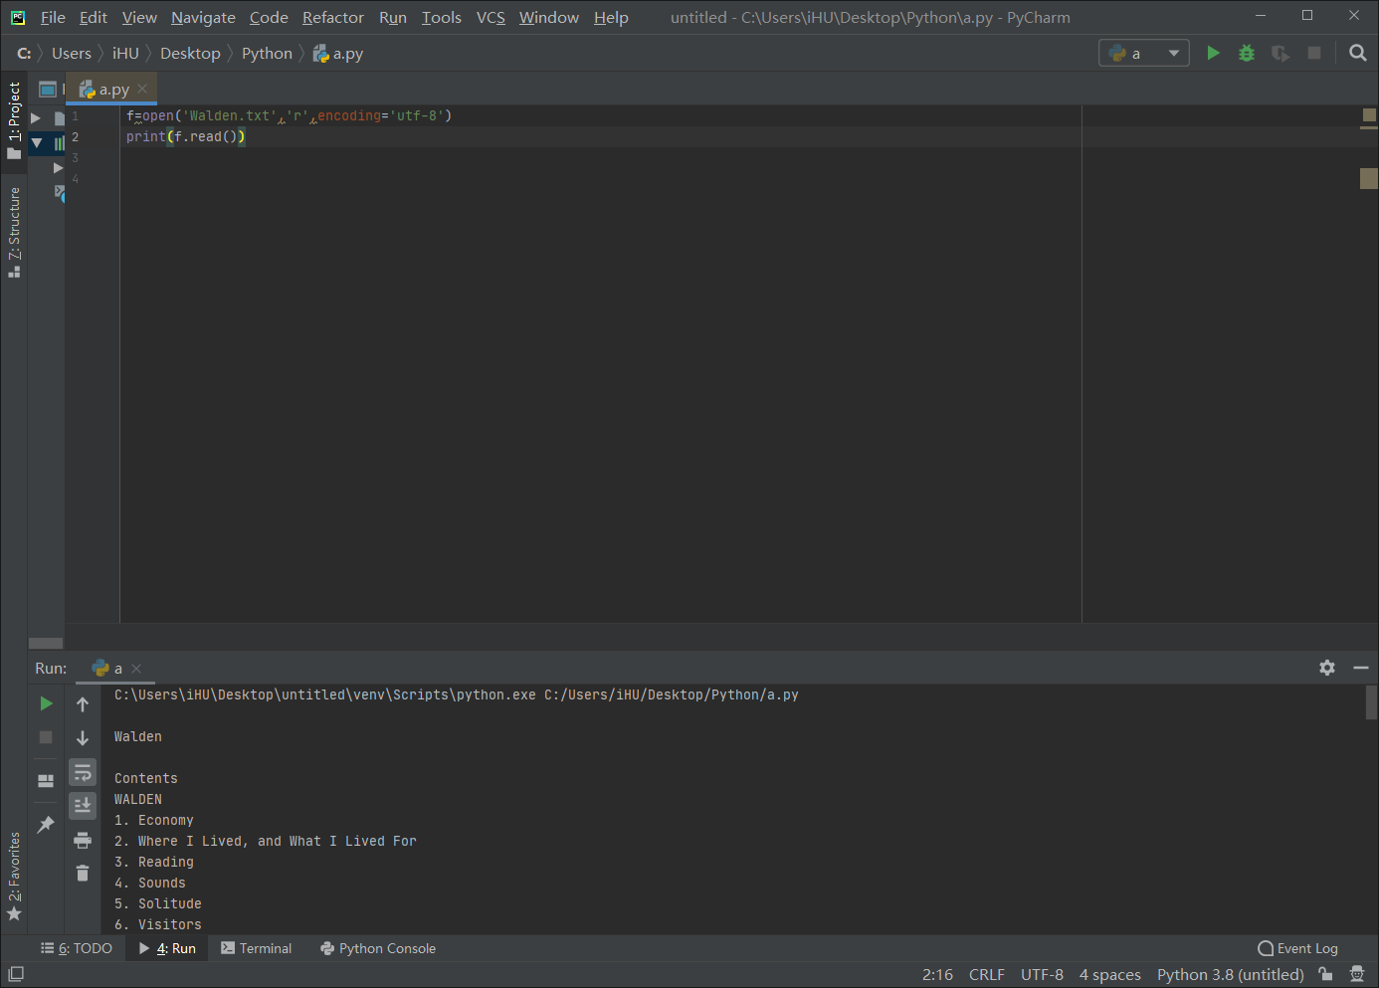Open the Edit menu
The width and height of the screenshot is (1379, 988).
tap(94, 17)
